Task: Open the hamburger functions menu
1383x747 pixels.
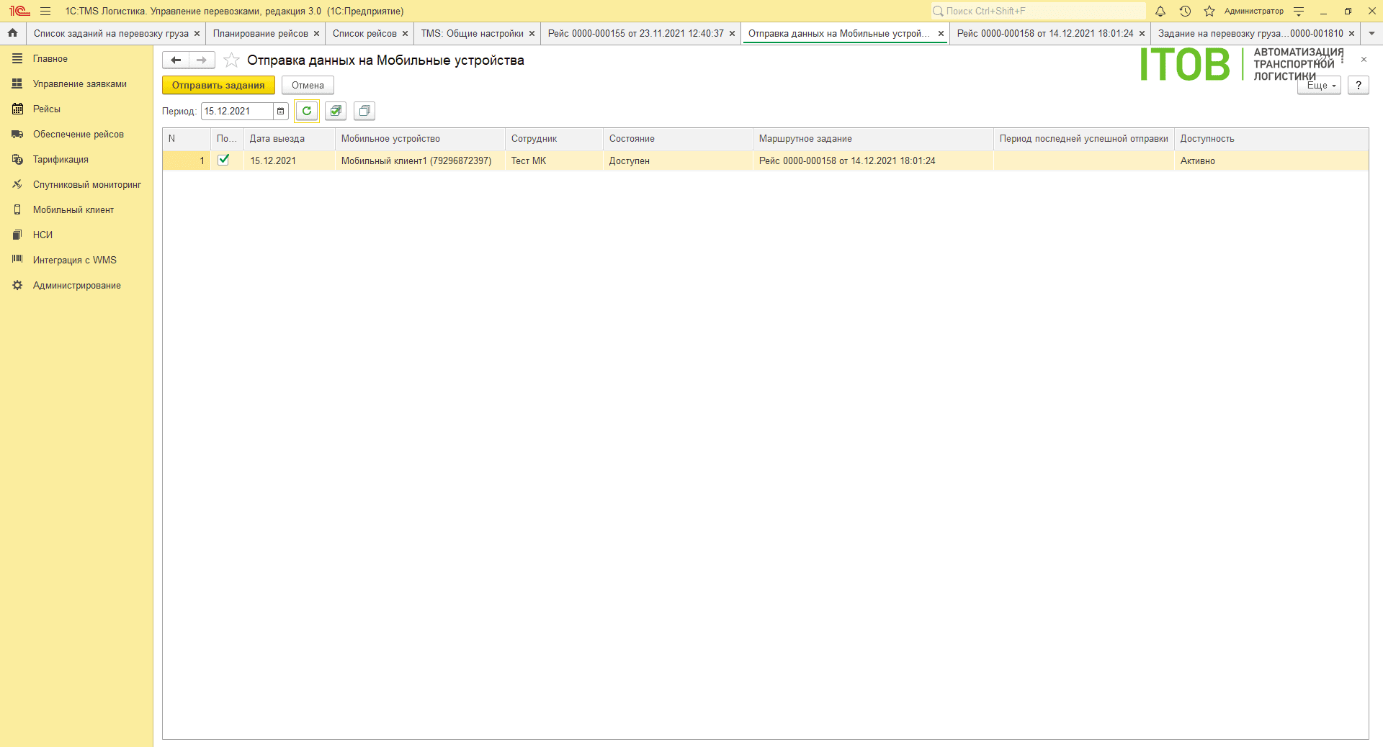Action: pos(45,11)
